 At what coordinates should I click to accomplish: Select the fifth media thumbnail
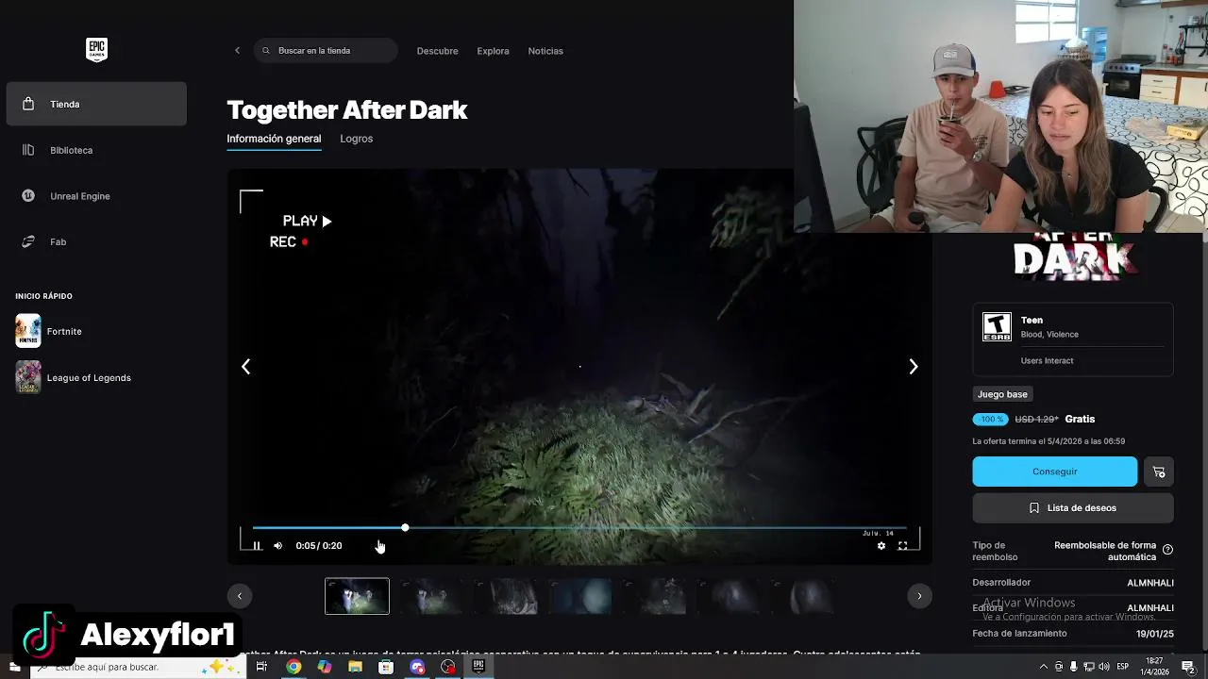655,596
